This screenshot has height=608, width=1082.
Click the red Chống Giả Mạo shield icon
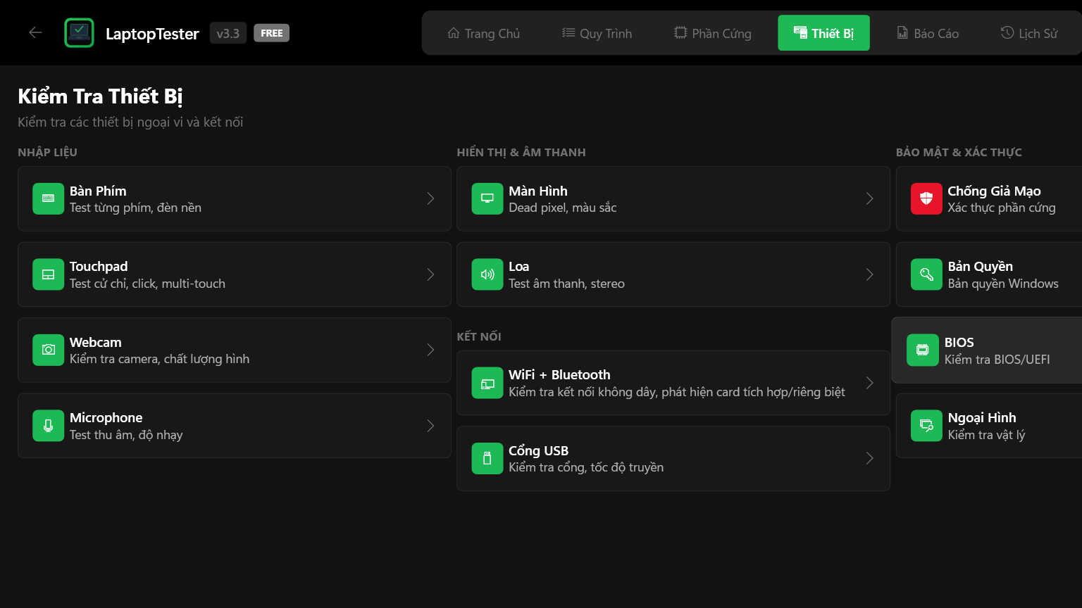pos(926,199)
